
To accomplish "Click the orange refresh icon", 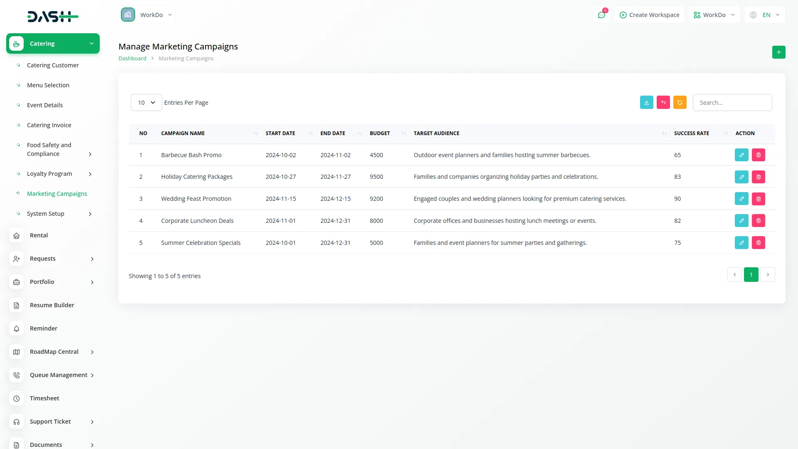I will click(680, 103).
